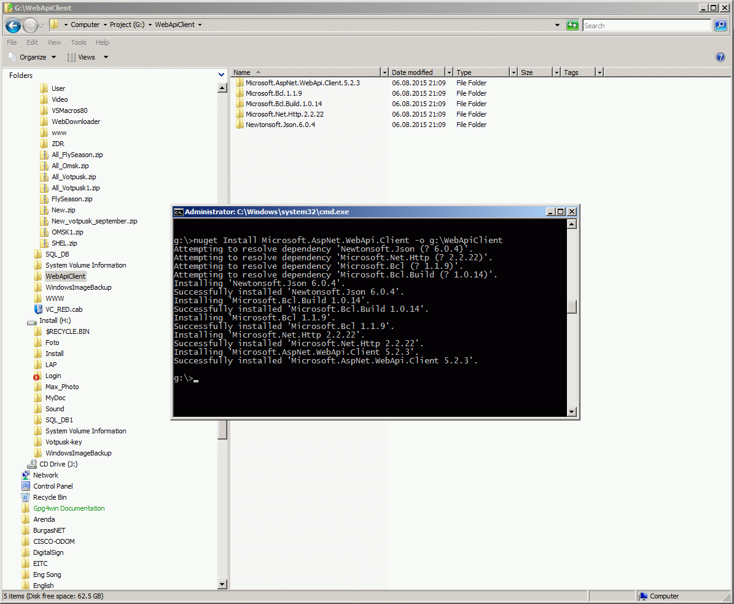Click cmd window scrollbar thumb
Image resolution: width=734 pixels, height=604 pixels.
(572, 306)
